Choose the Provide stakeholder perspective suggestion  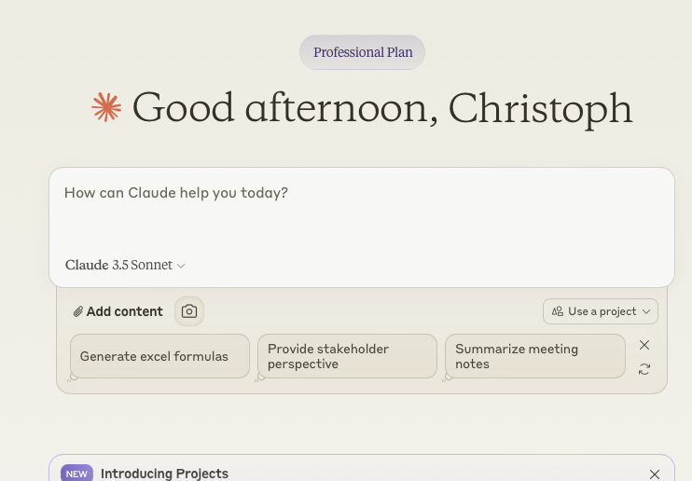coord(347,356)
